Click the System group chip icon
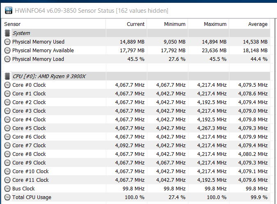Image resolution: width=277 pixels, height=204 pixels. [x=7, y=33]
